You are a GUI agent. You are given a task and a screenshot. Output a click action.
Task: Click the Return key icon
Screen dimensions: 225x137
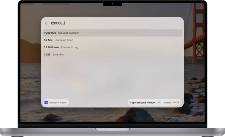click(x=159, y=102)
